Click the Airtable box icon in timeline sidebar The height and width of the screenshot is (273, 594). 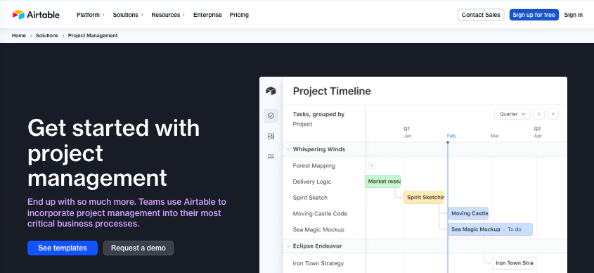[271, 91]
